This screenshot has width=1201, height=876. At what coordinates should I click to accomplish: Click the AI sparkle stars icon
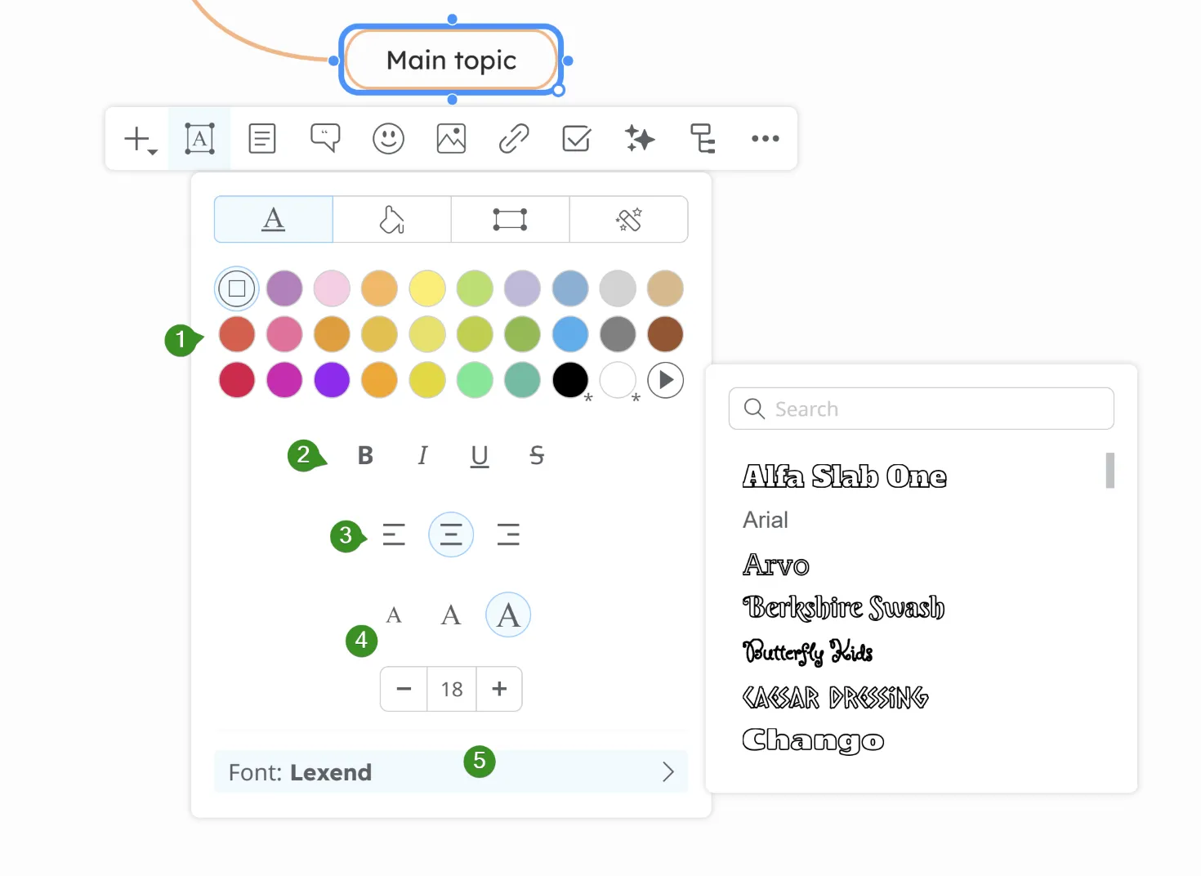point(640,139)
